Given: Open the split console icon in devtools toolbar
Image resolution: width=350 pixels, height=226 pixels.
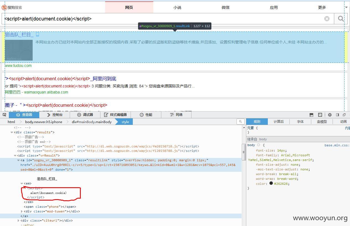Looking at the screenshot, I should (311, 115).
